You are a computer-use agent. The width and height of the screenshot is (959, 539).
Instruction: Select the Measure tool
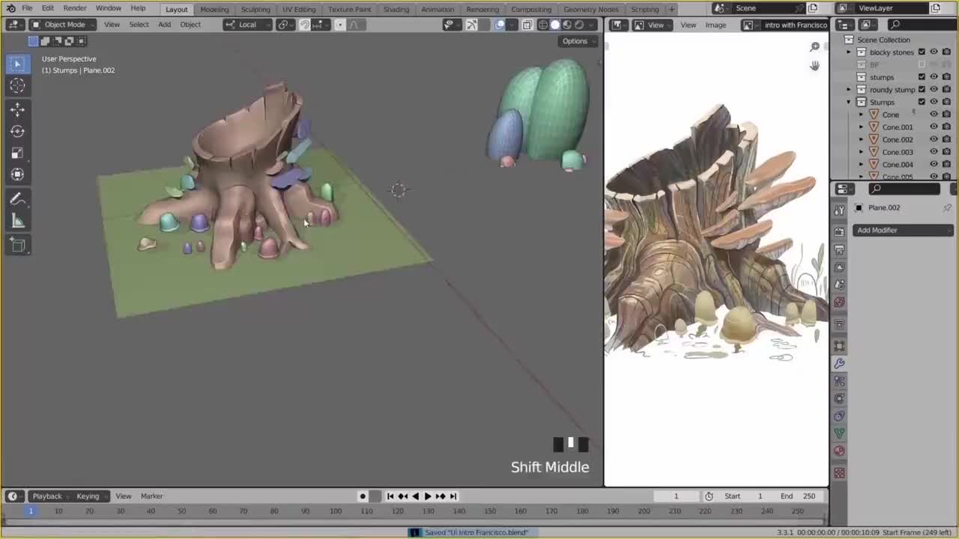click(x=18, y=221)
